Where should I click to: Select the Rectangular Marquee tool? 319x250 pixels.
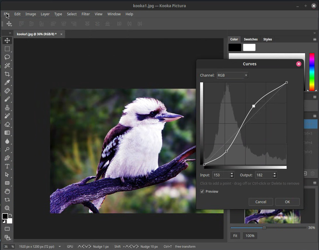[x=7, y=49]
